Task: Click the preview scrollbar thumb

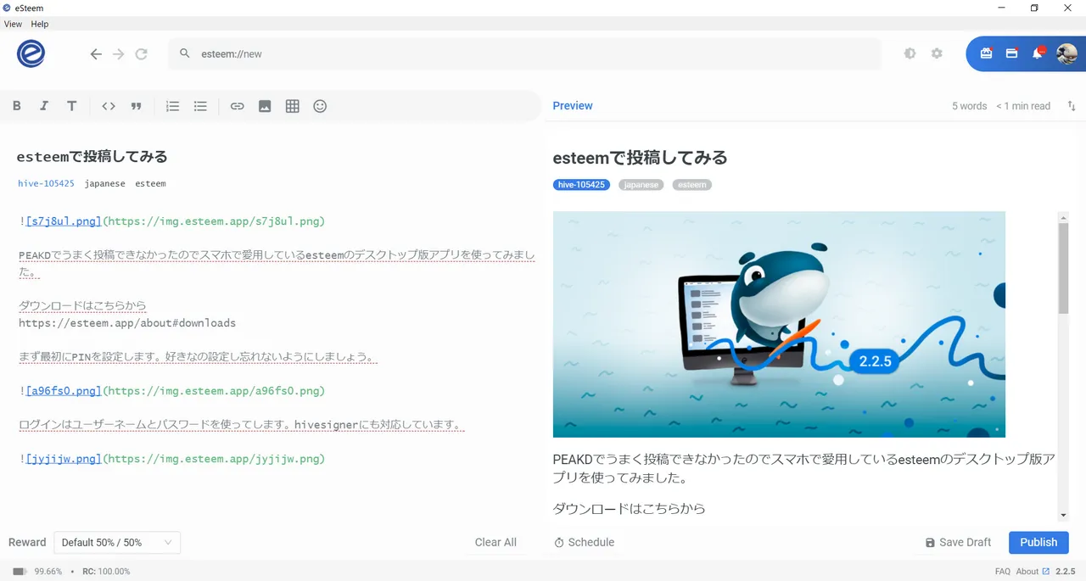Action: (1063, 268)
